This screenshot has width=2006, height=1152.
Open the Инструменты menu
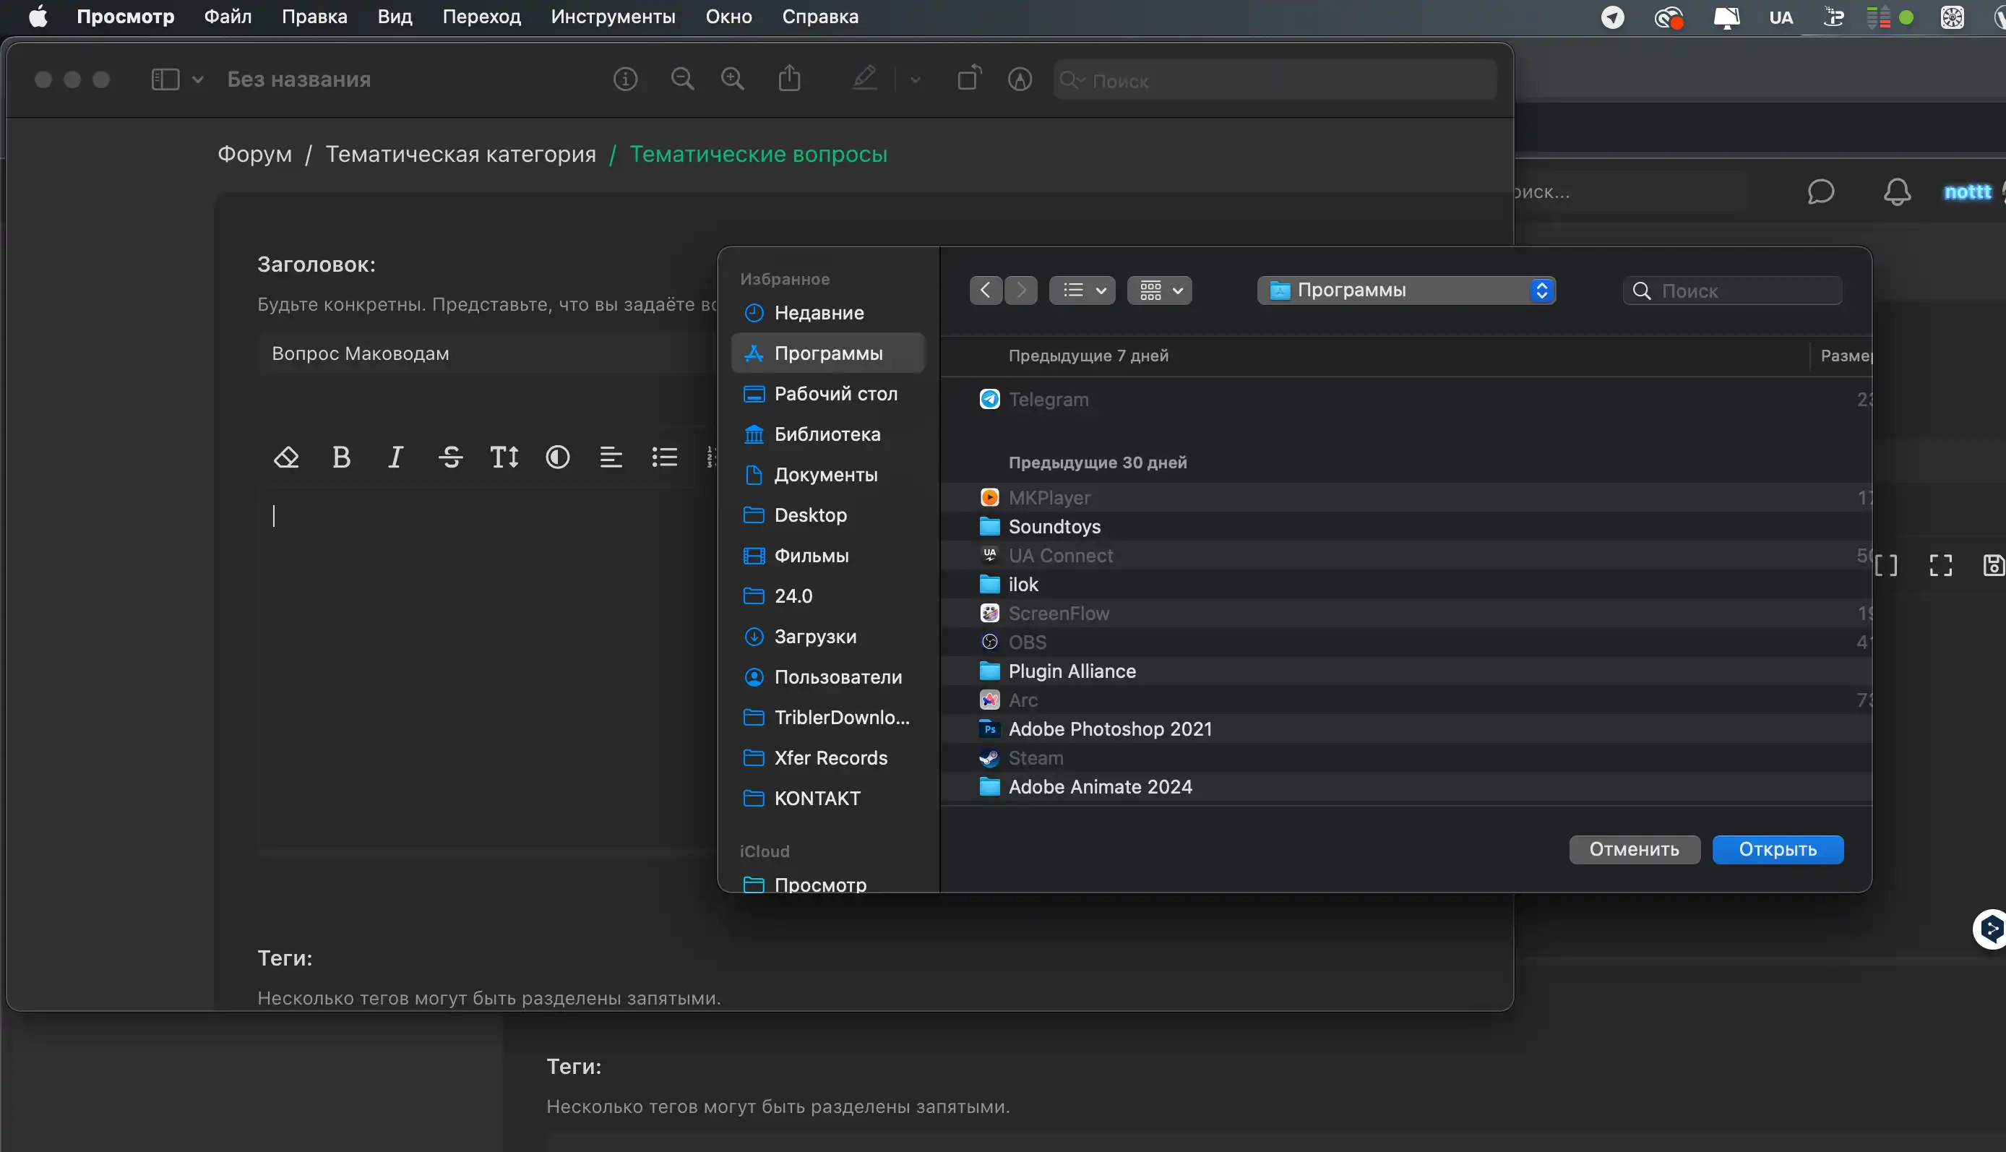[x=613, y=17]
